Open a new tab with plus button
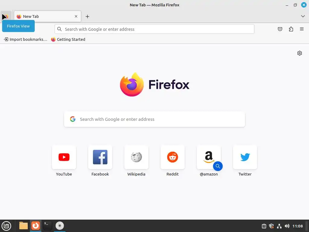The width and height of the screenshot is (309, 232). click(87, 16)
